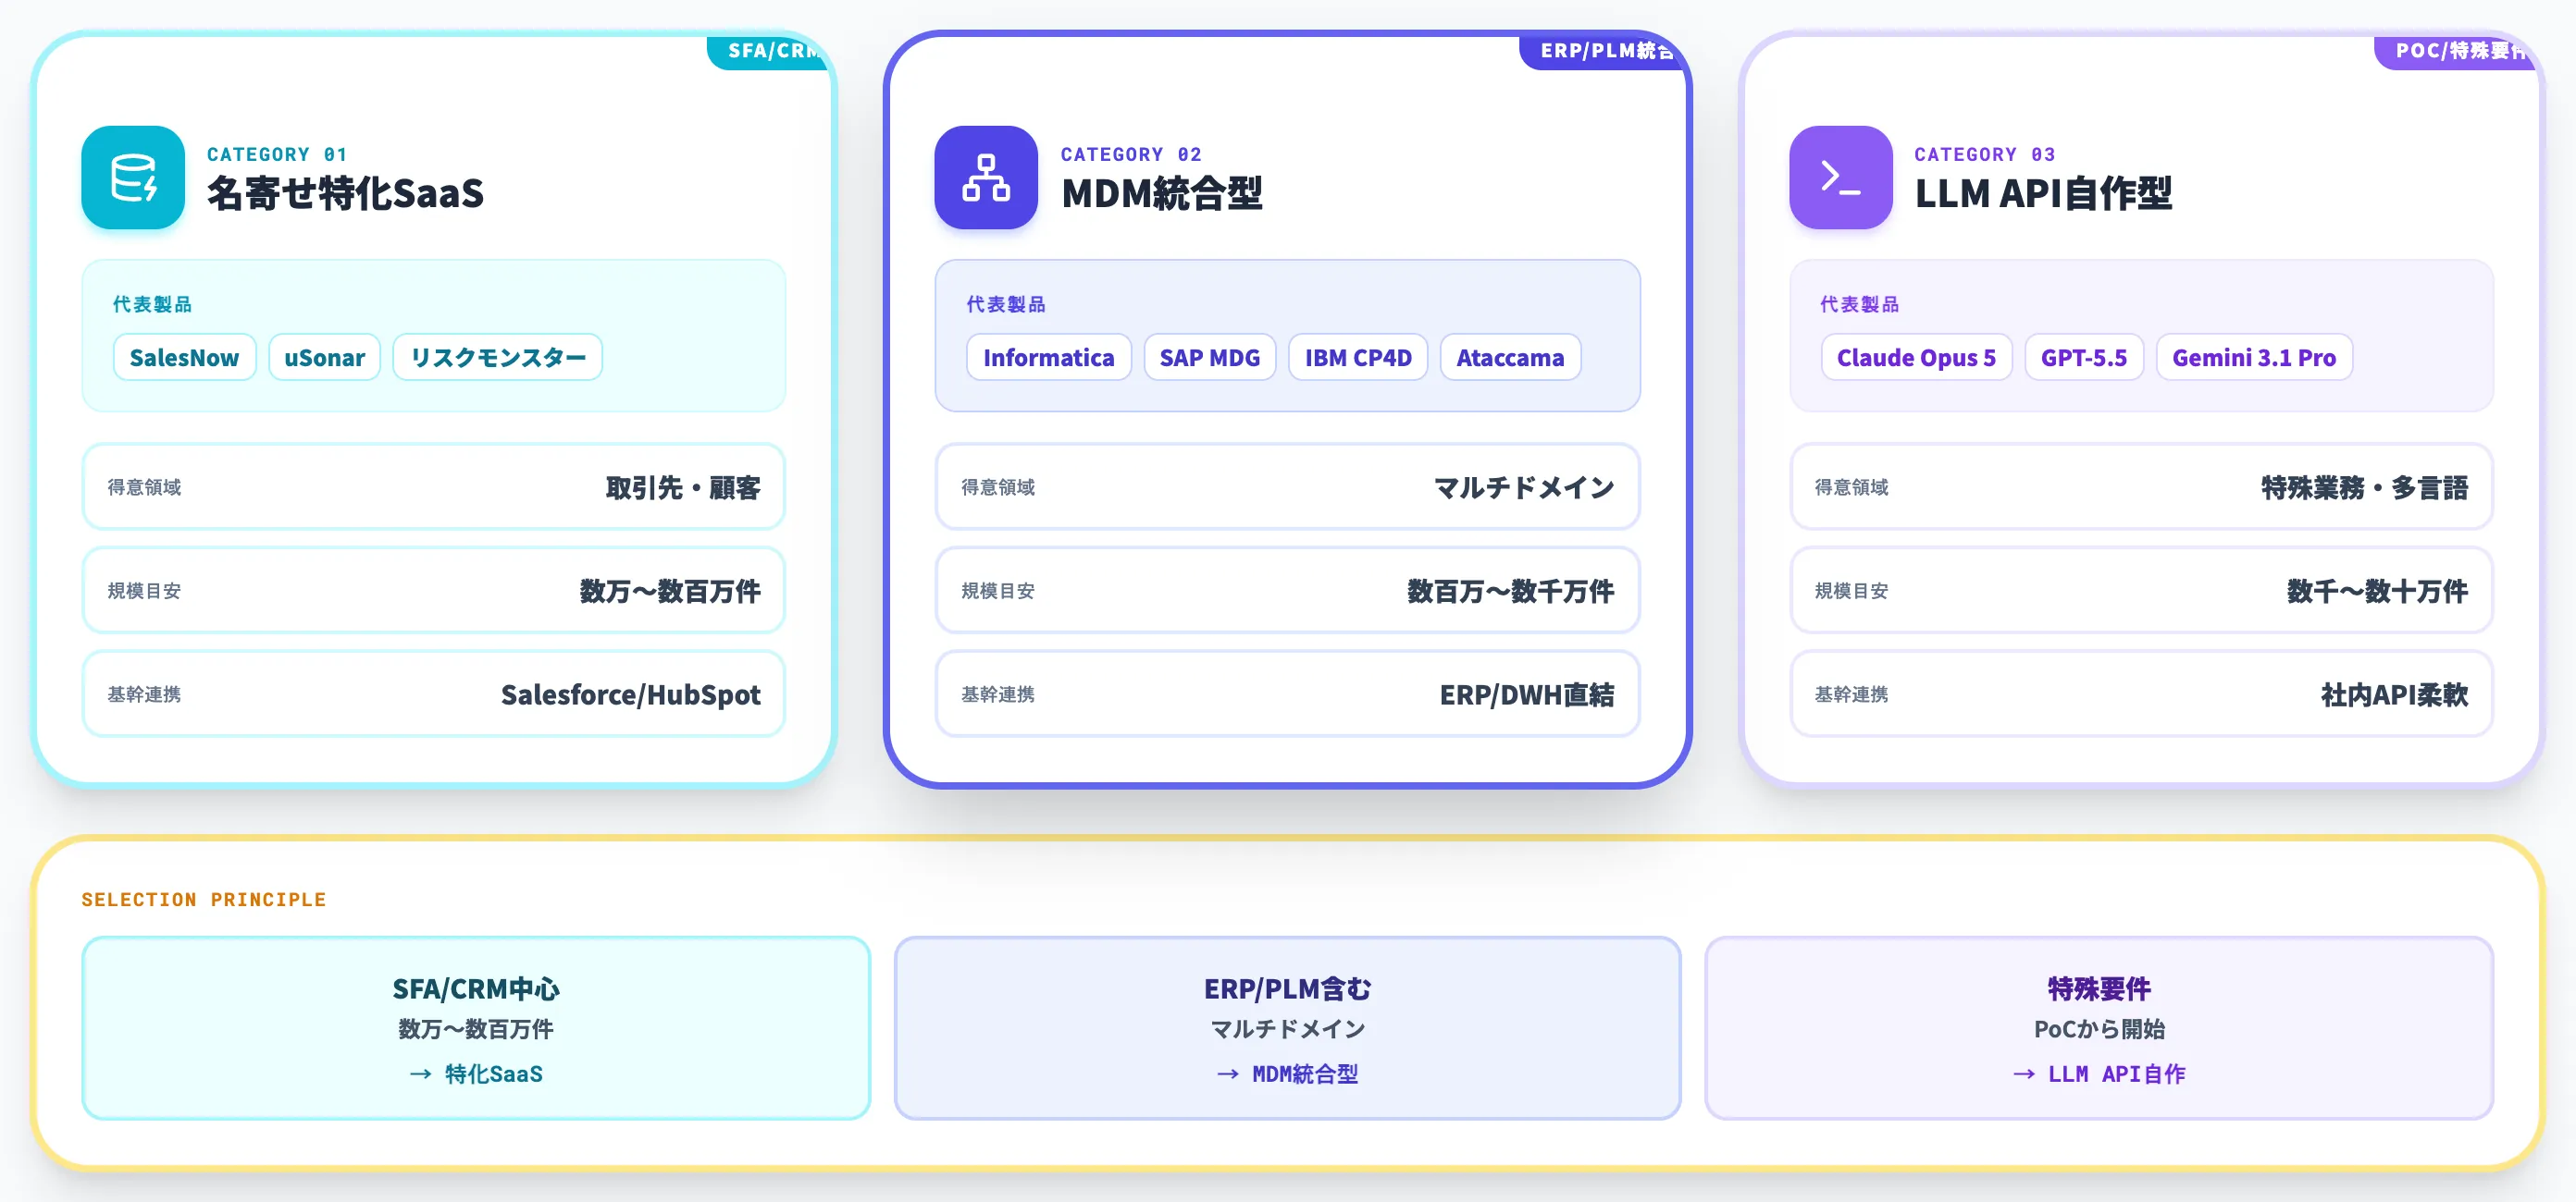Select the SalesNow product chip
Viewport: 2576px width, 1202px height.
tap(184, 358)
